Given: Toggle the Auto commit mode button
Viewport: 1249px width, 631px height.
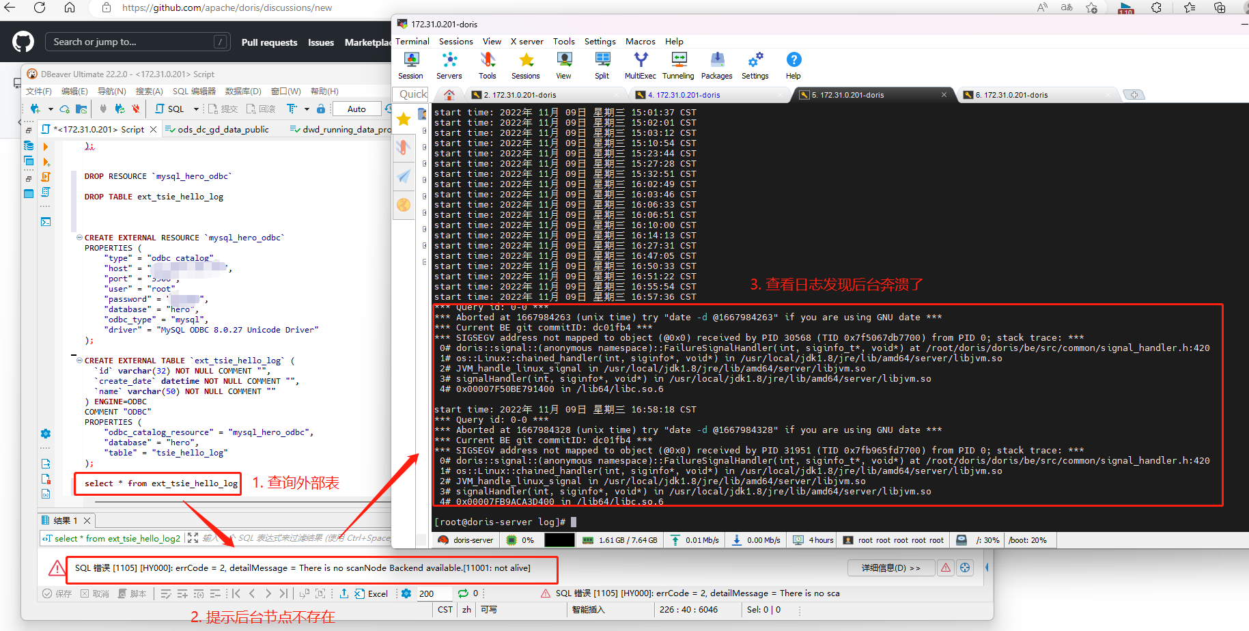Looking at the screenshot, I should click(356, 109).
